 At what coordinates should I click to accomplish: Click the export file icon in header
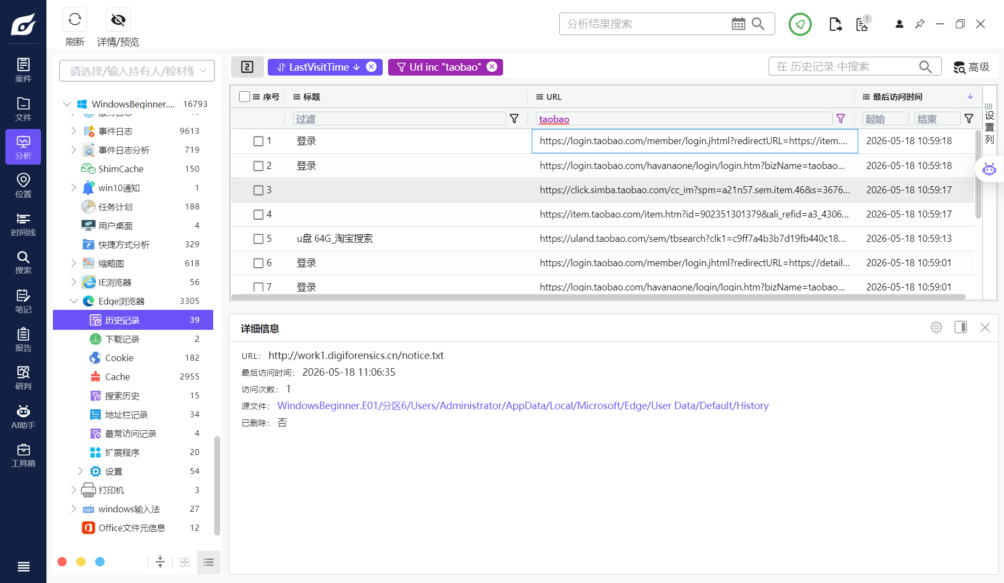point(835,24)
